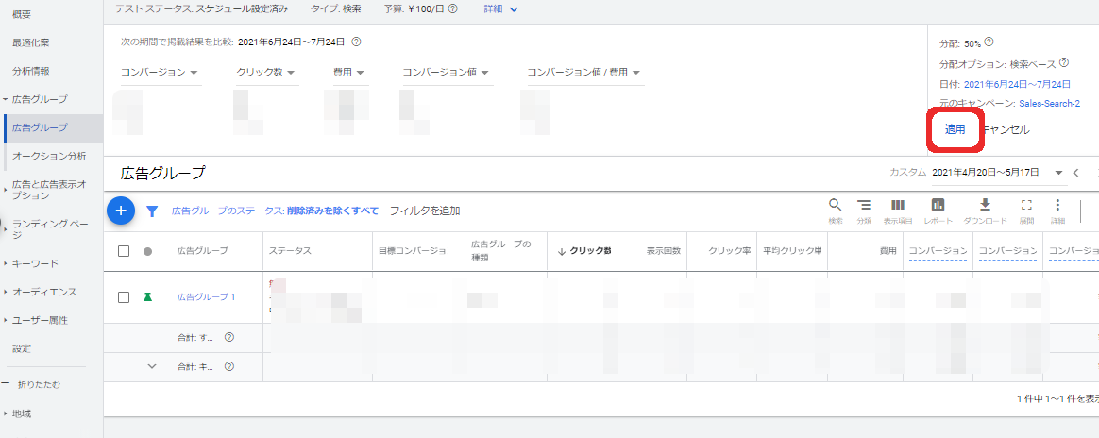Open the columns (表示項目) icon
The width and height of the screenshot is (1099, 438).
coord(897,206)
